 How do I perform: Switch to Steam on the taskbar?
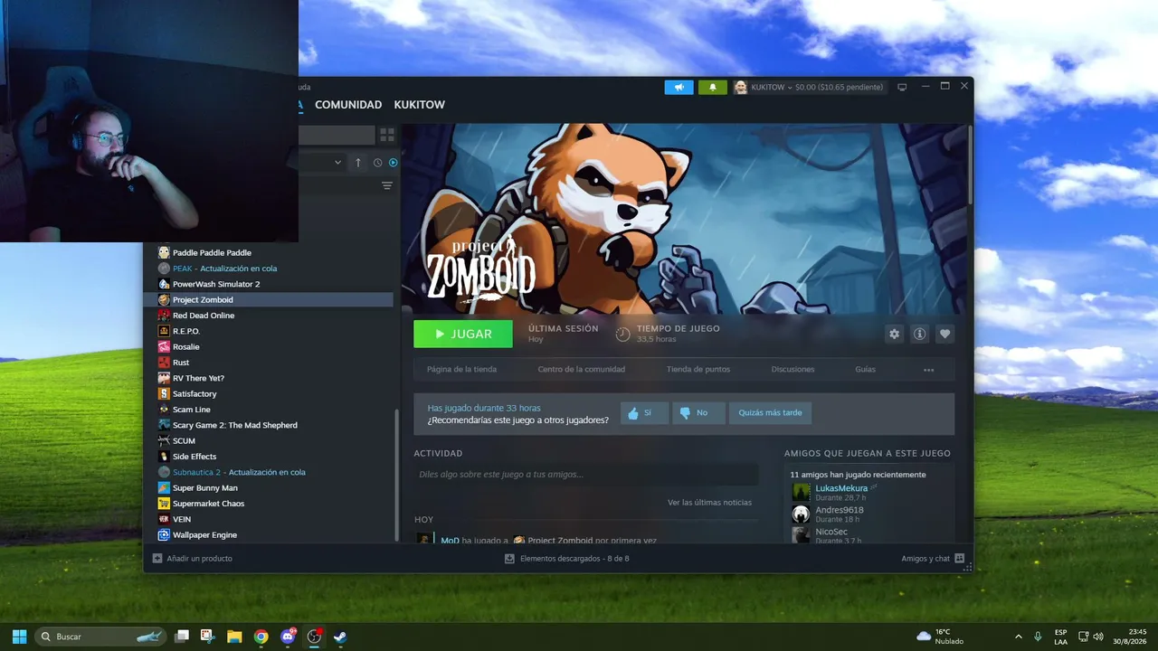(x=340, y=637)
